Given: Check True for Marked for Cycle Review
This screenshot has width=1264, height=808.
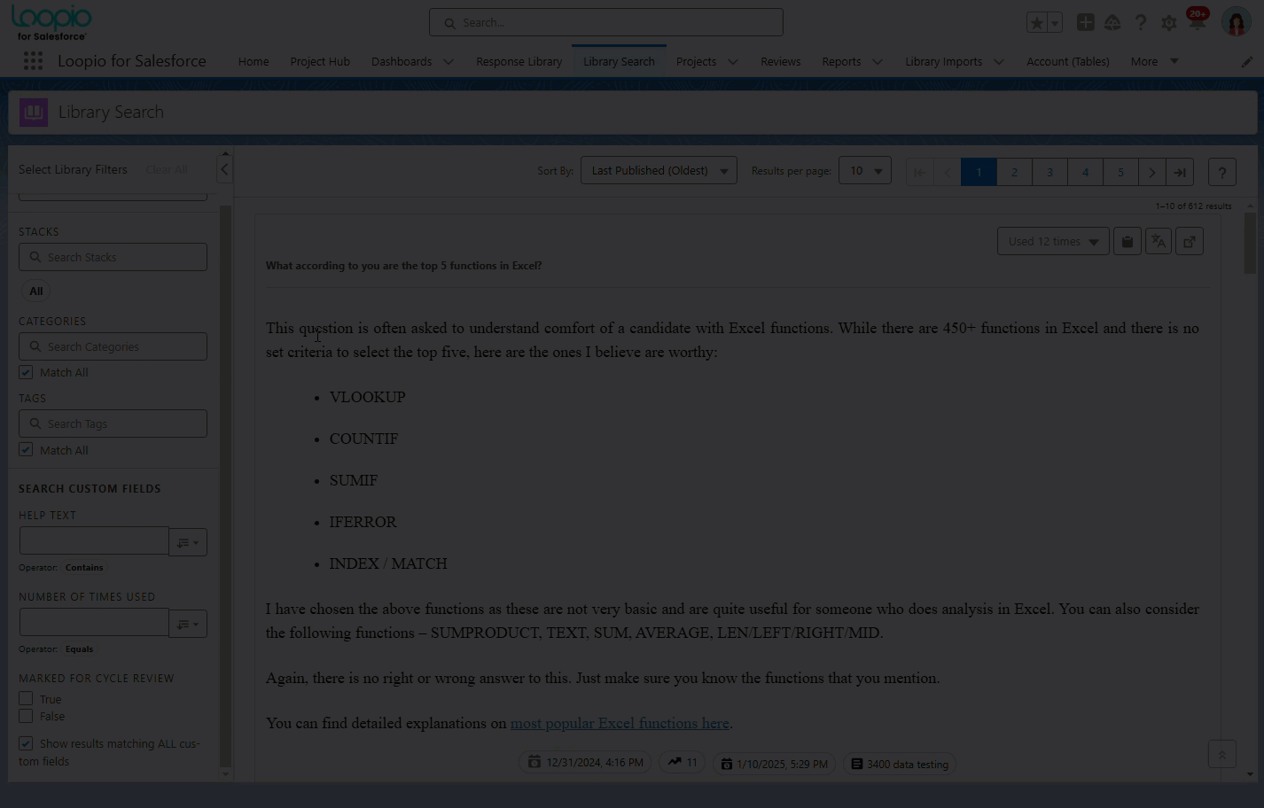Looking at the screenshot, I should (26, 699).
